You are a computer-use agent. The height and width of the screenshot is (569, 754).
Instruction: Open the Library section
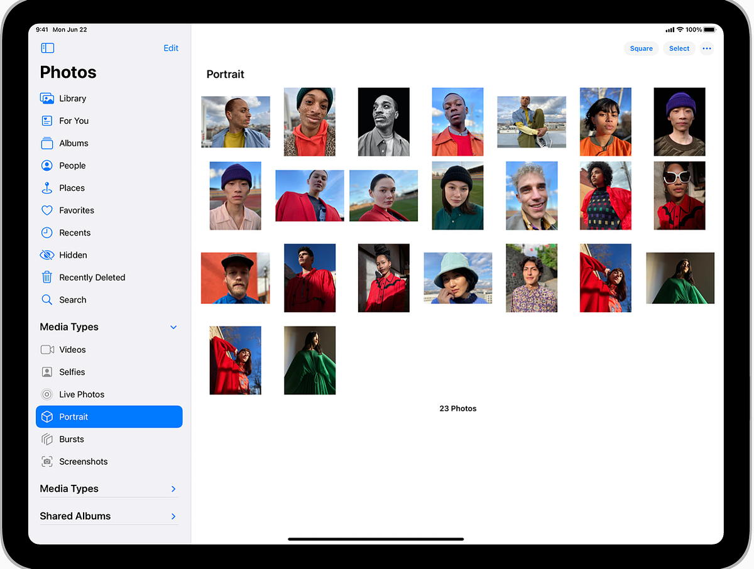(74, 98)
